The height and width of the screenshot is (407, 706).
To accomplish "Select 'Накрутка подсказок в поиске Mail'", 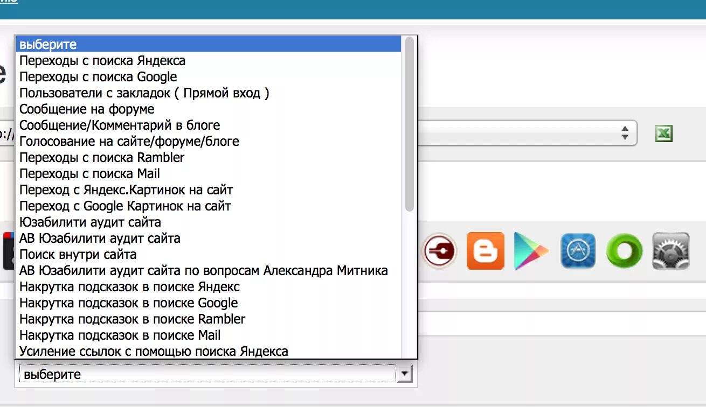I will [x=209, y=335].
